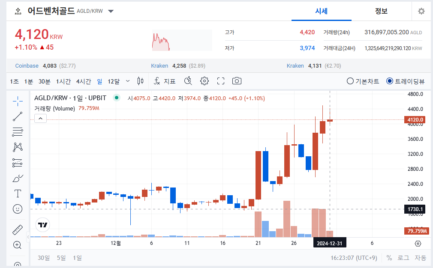Click the 79.759M volume scale label

tap(417, 231)
